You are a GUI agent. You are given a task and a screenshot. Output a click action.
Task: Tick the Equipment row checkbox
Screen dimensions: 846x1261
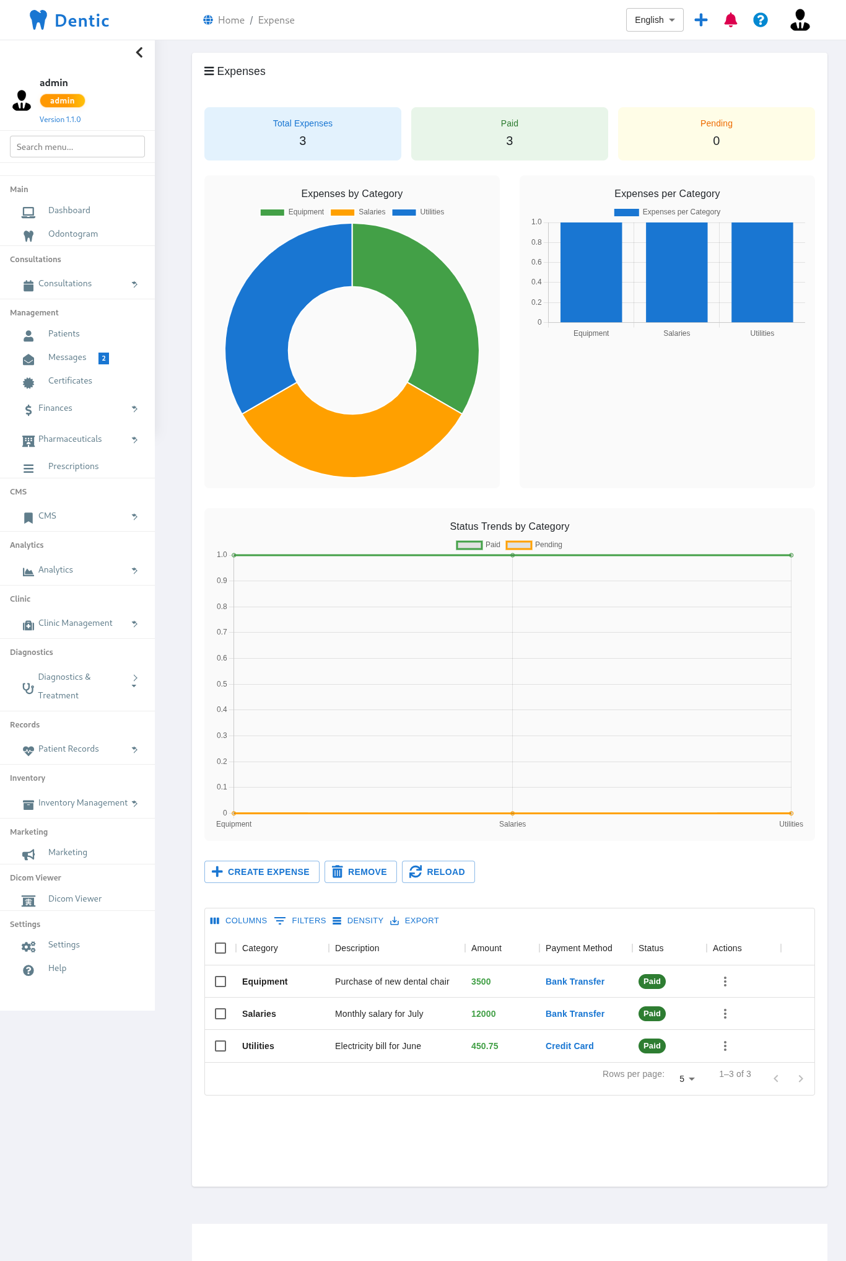220,982
